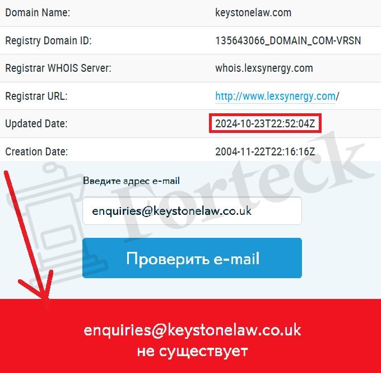
Task: Select the Updated Date value 2024-10-23T22:52:04Z
Action: 265,123
